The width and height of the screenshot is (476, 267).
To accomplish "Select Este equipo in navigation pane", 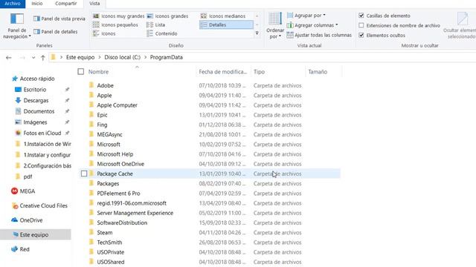I will 36,234.
